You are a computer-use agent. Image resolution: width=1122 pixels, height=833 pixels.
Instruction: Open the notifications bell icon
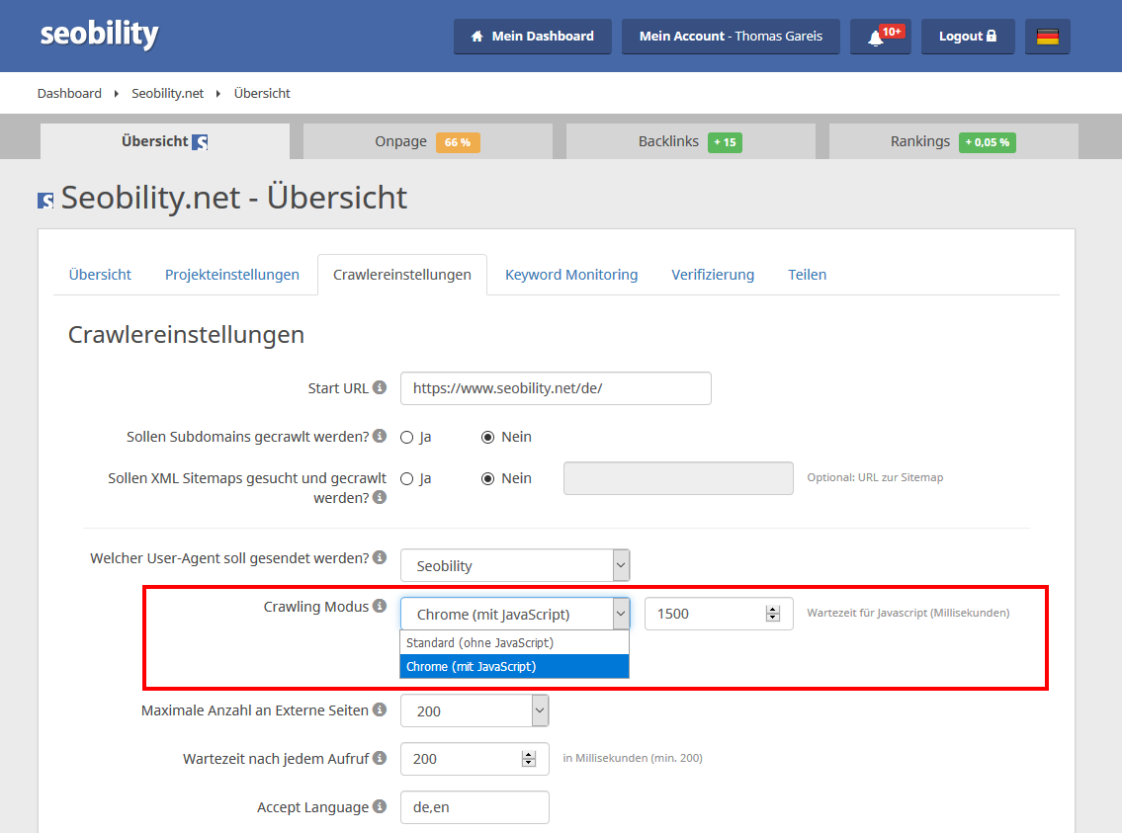(x=880, y=37)
